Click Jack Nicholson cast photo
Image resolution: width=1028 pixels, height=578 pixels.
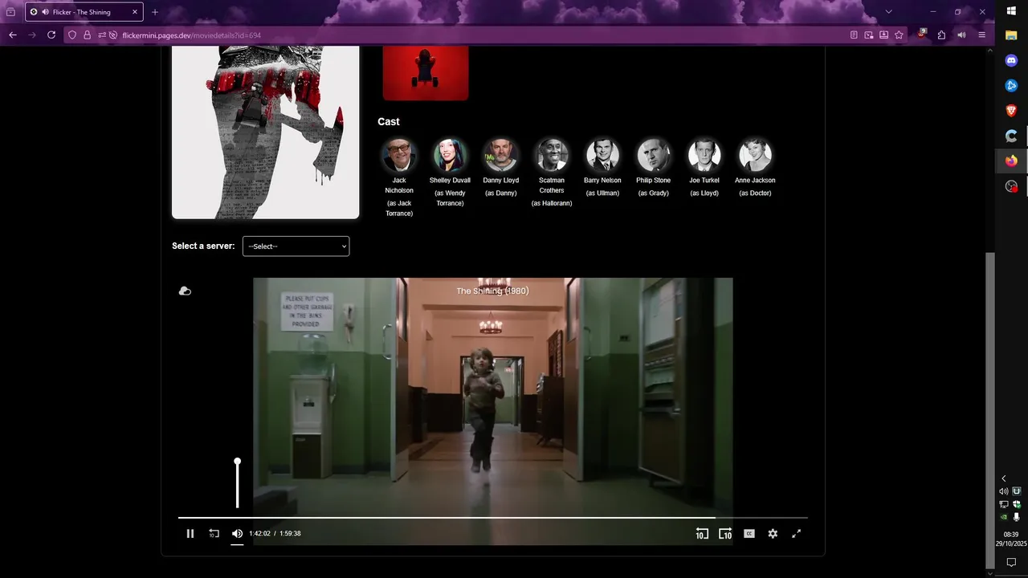tap(399, 155)
